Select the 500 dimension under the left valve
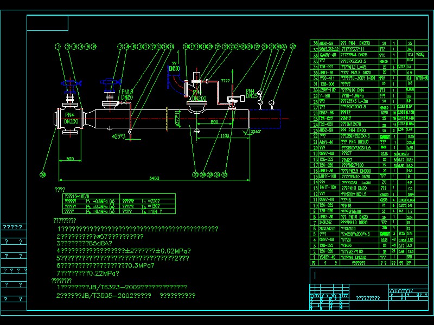Screen dimensions: 434x325 click(x=71, y=159)
